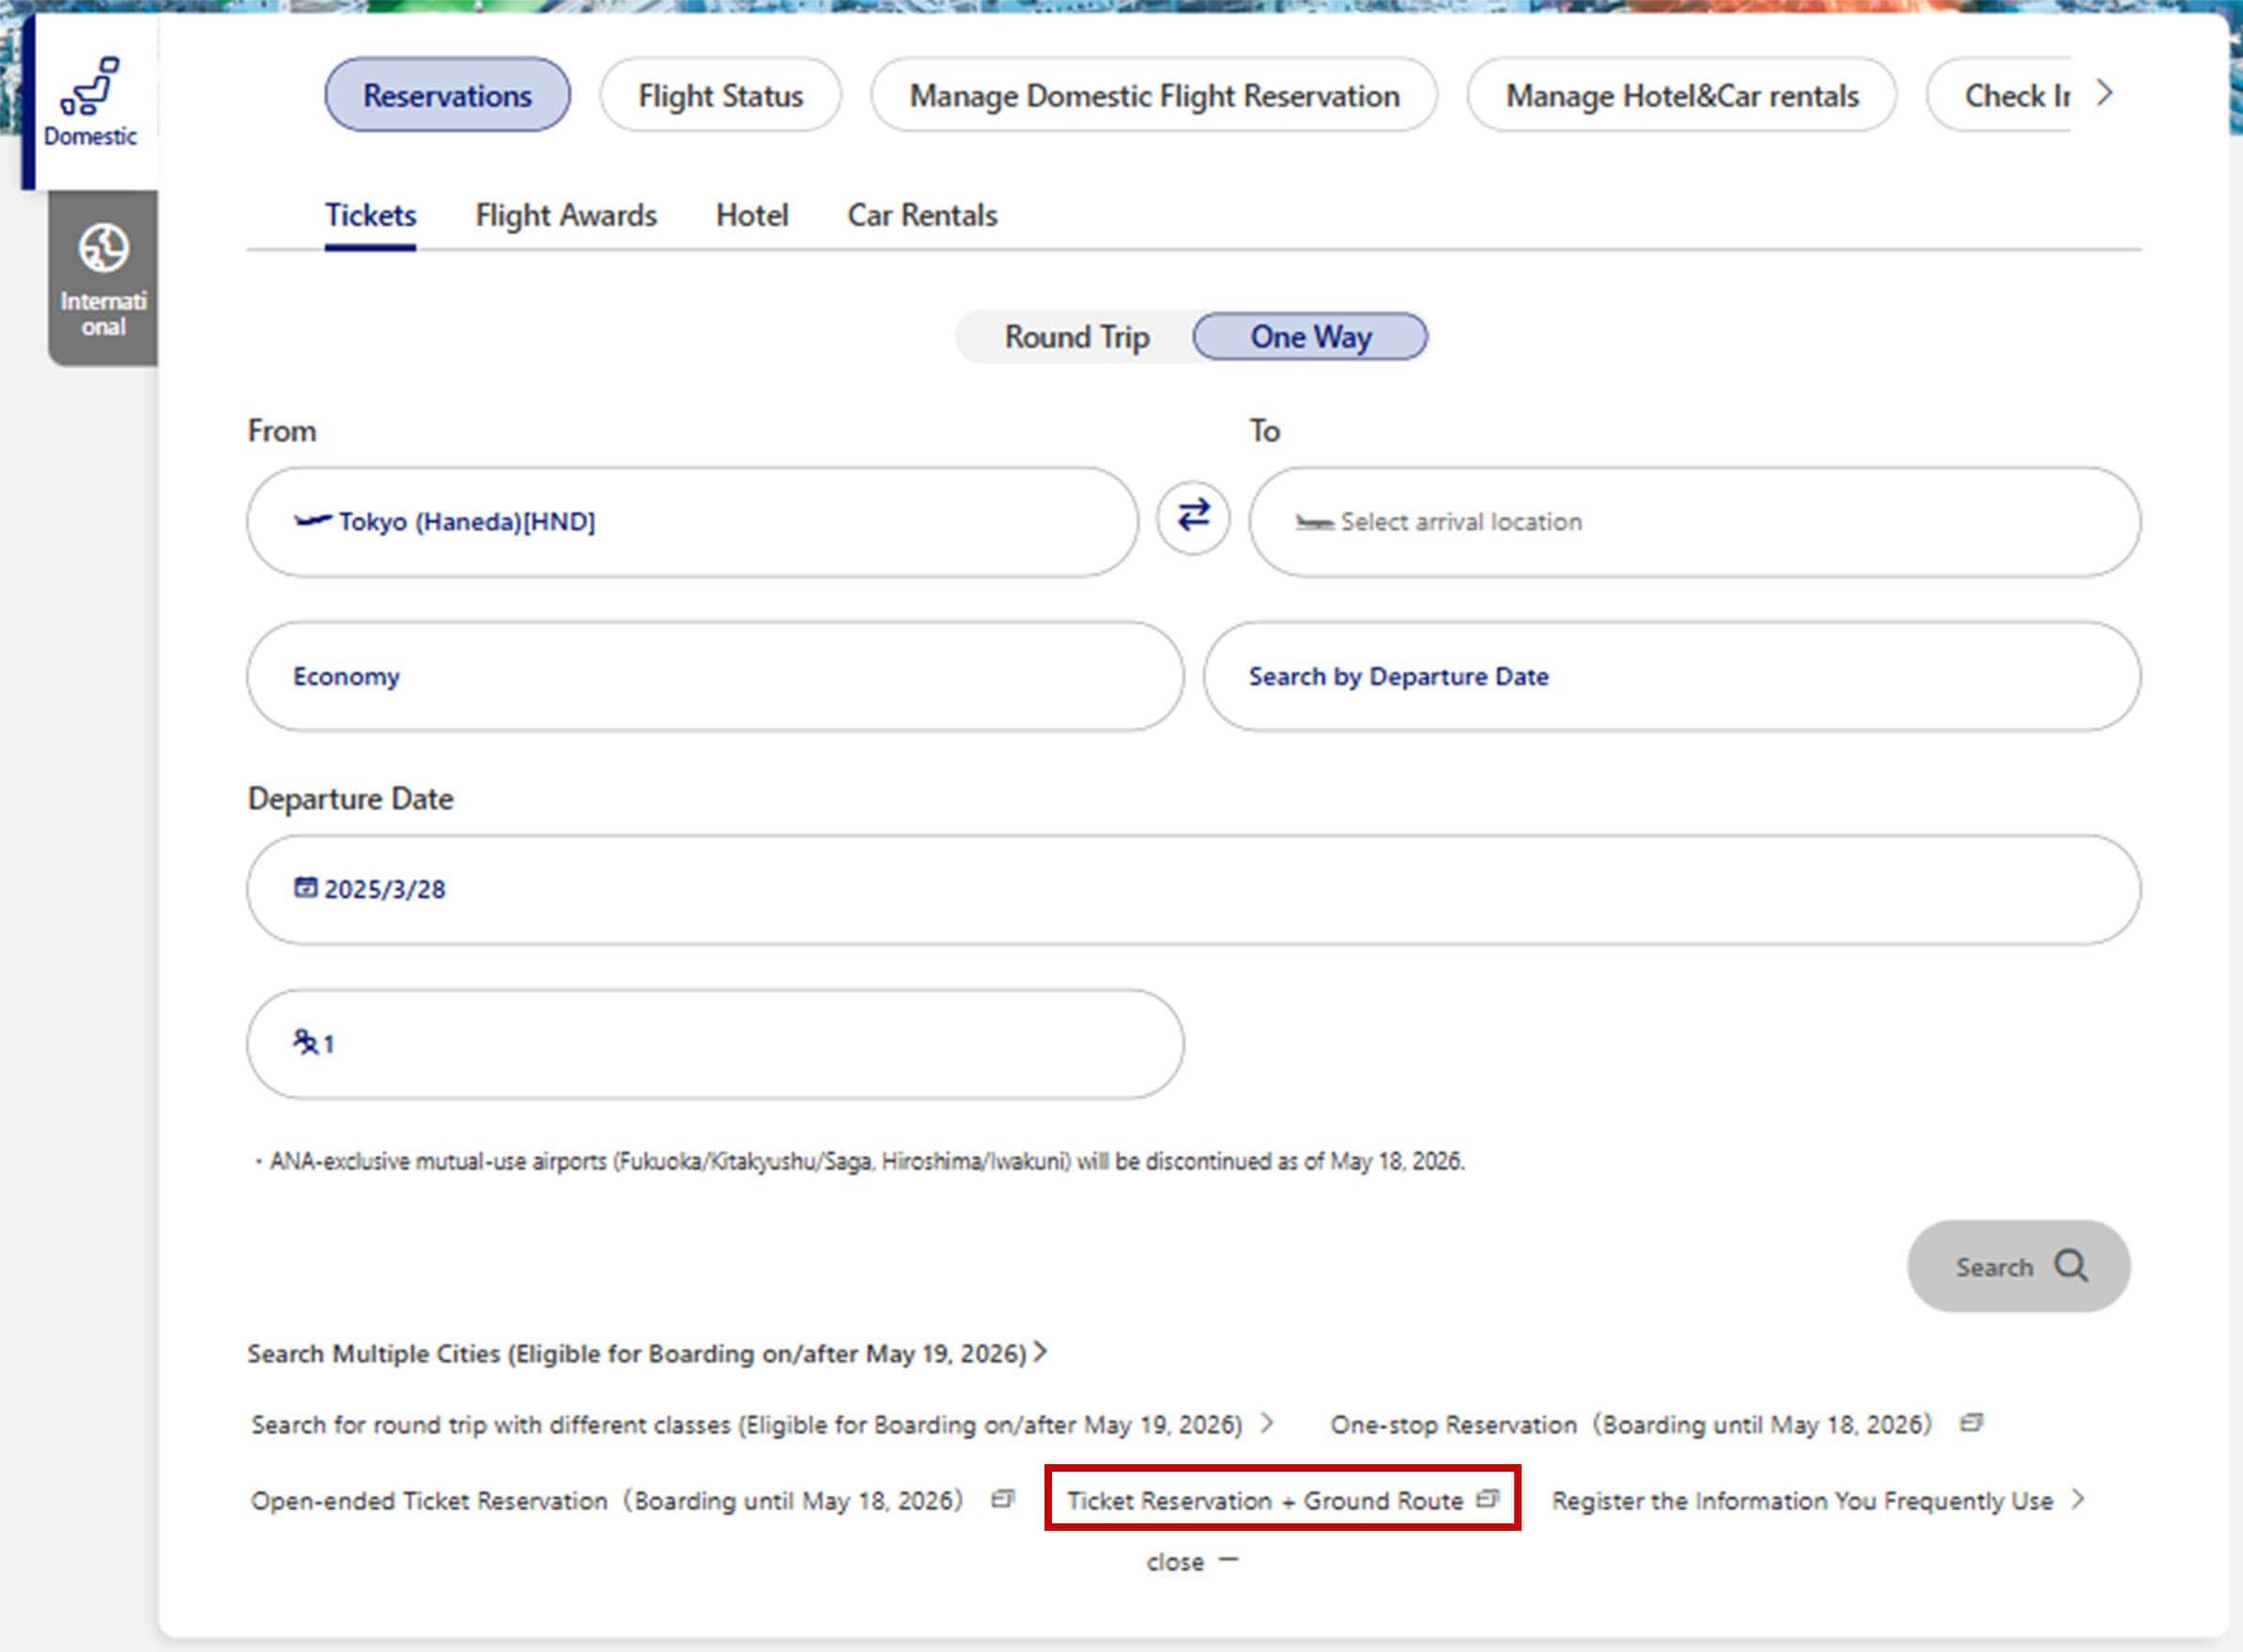This screenshot has width=2243, height=1652.
Task: Switch to International globe icon tab
Action: pyautogui.click(x=103, y=278)
